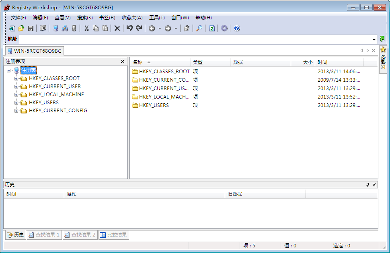Open options with the gear icon
Viewport: 390px width, 253px height.
tap(224, 29)
